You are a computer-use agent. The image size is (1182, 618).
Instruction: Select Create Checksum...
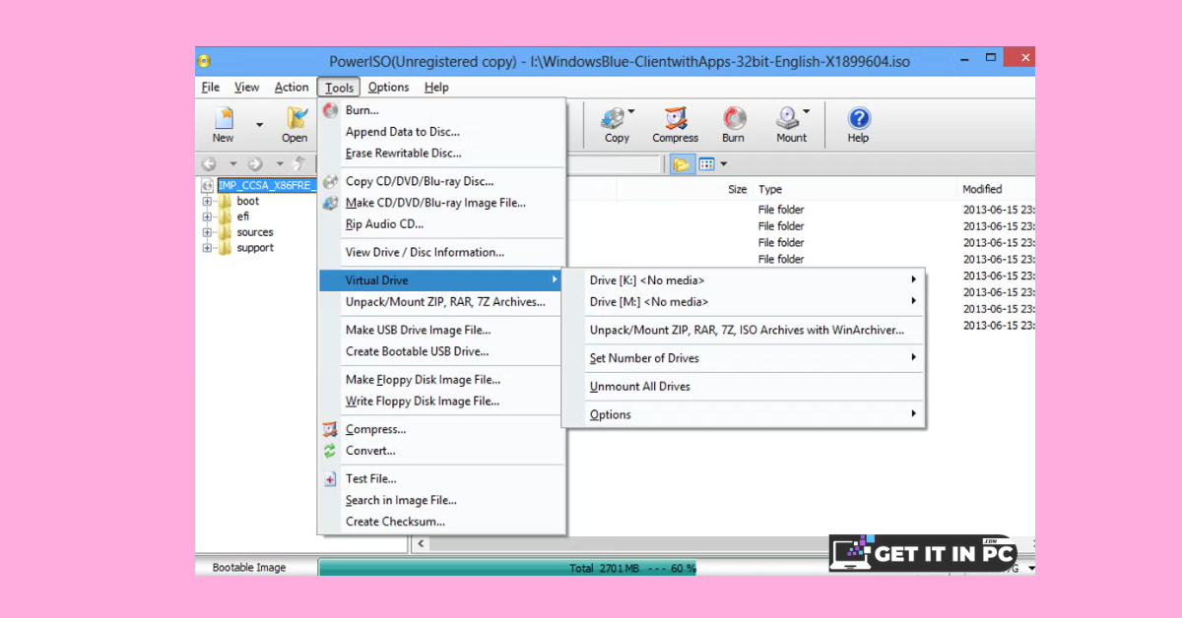click(441, 523)
